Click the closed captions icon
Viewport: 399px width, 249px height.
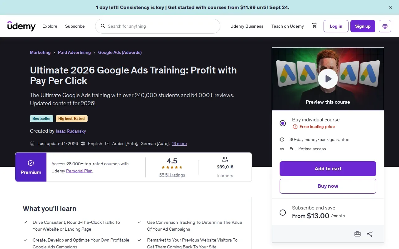[107, 143]
